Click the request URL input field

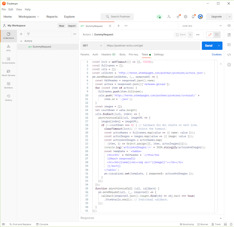point(152,46)
